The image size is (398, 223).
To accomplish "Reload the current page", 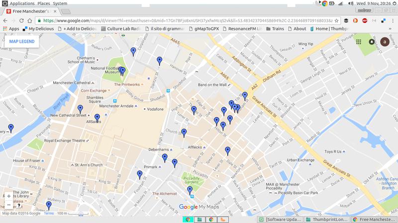I will [21, 21].
